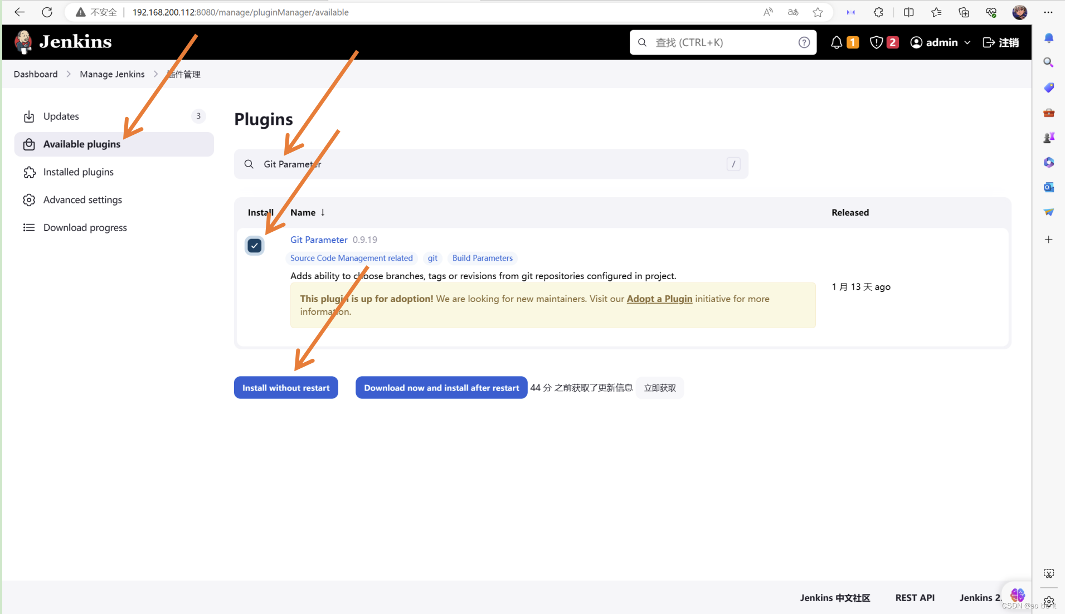Open Installed plugins in the sidebar
The width and height of the screenshot is (1065, 614).
point(114,172)
